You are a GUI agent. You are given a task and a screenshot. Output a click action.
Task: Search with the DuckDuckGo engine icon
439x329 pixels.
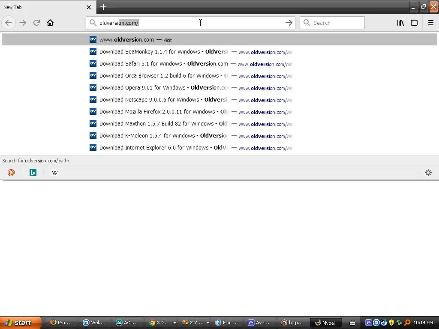11,173
